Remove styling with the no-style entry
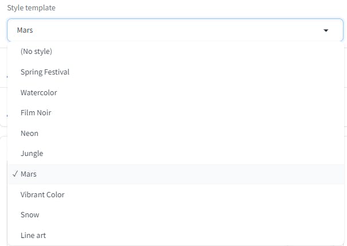 pyautogui.click(x=176, y=52)
